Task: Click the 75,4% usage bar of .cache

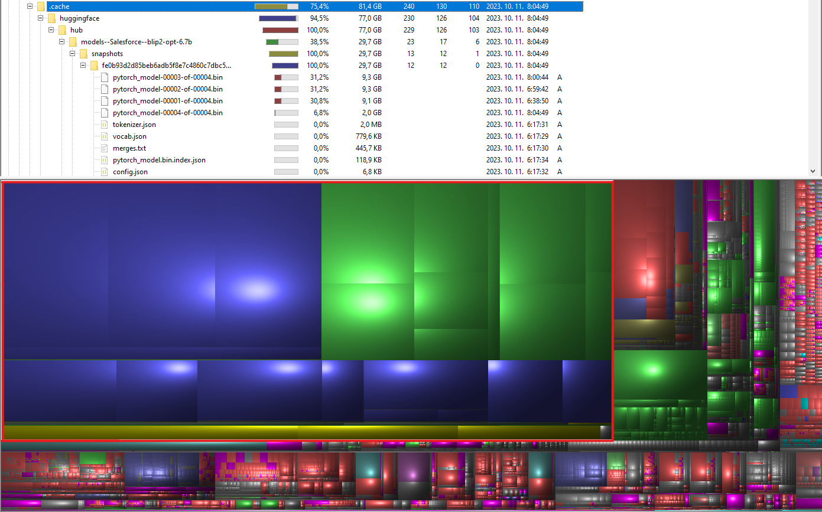Action: coord(277,6)
